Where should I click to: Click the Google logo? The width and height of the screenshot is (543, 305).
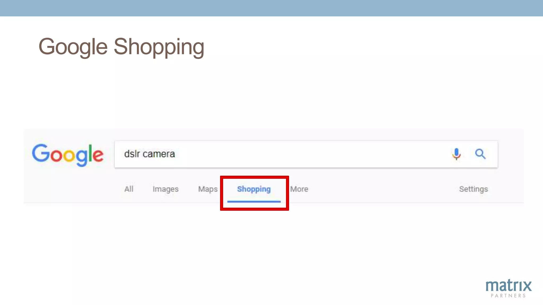68,155
